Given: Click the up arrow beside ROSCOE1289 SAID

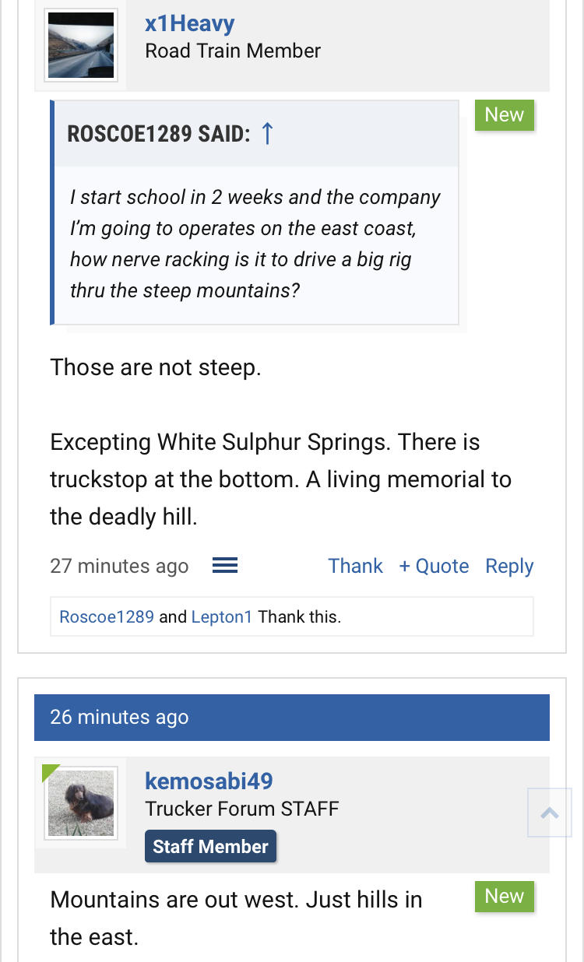Looking at the screenshot, I should [x=267, y=134].
